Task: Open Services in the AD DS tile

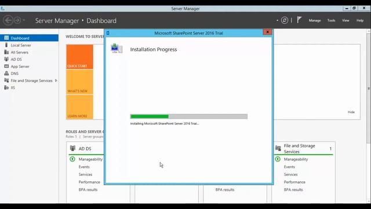Action: [85, 174]
